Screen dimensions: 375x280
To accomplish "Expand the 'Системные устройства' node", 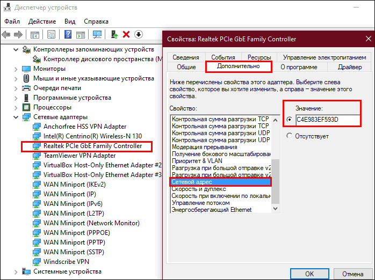I will [x=16, y=272].
